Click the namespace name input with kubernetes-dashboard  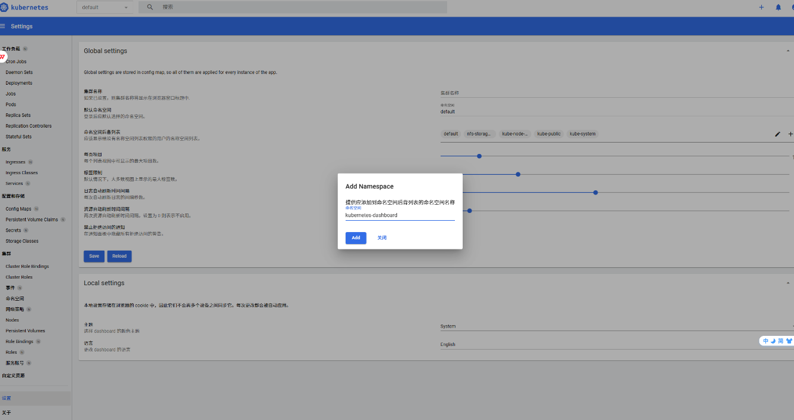(x=399, y=215)
